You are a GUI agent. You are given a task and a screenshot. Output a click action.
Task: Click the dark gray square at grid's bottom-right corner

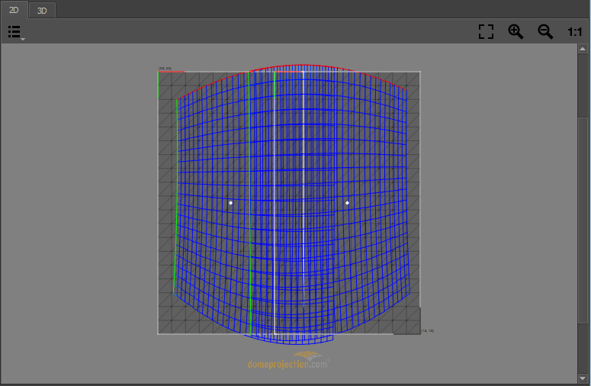coord(406,321)
